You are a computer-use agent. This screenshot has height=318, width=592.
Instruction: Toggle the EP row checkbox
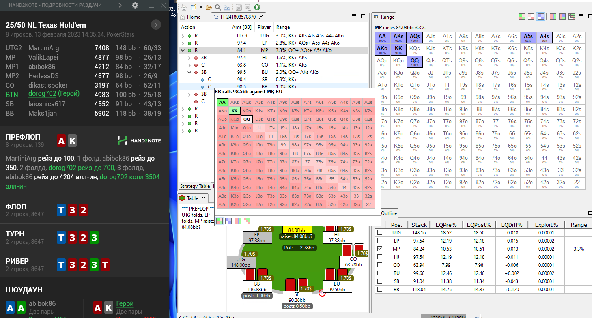coord(380,241)
